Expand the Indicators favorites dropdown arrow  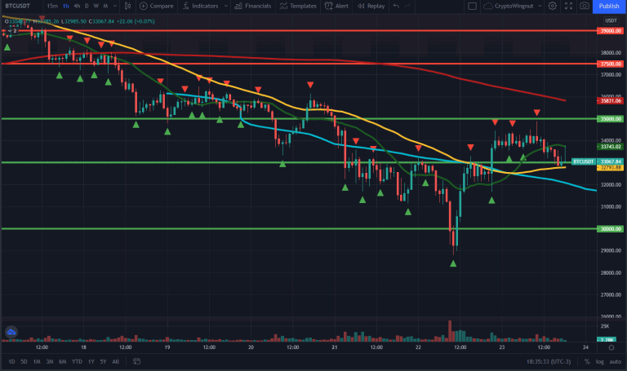pyautogui.click(x=226, y=6)
